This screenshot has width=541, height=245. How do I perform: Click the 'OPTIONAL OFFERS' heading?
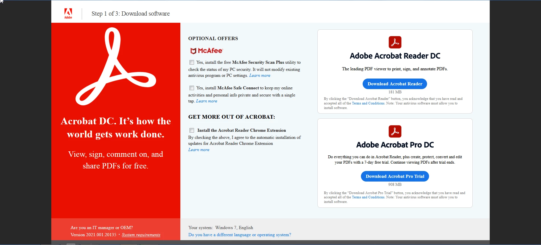pos(213,38)
